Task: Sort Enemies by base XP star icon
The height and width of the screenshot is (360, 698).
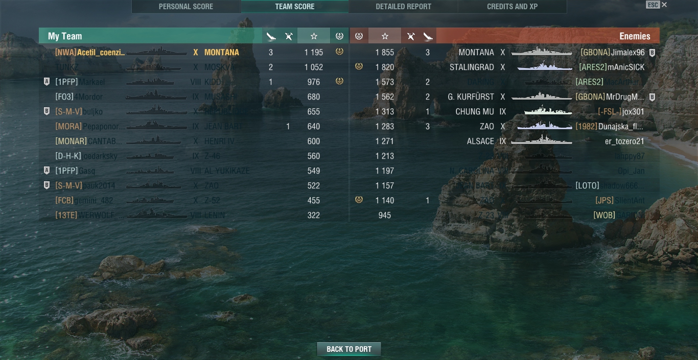Action: [x=385, y=36]
